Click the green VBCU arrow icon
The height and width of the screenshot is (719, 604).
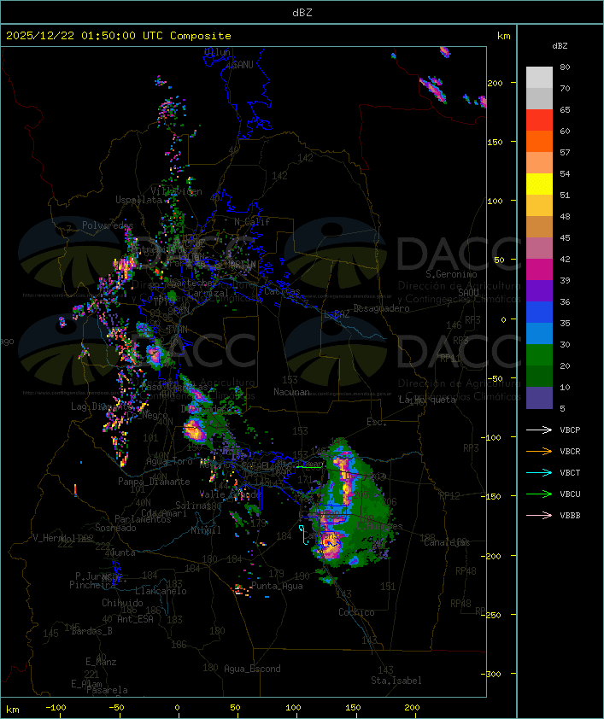coord(539,494)
